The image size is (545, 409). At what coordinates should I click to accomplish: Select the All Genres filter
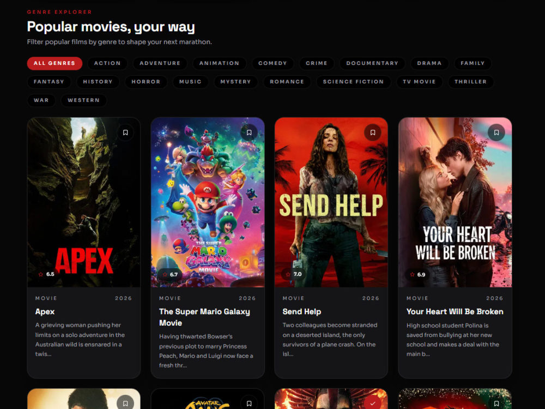click(55, 63)
